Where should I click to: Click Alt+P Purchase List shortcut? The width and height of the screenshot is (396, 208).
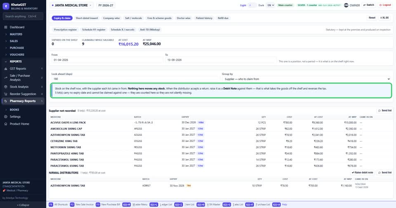tap(257, 204)
